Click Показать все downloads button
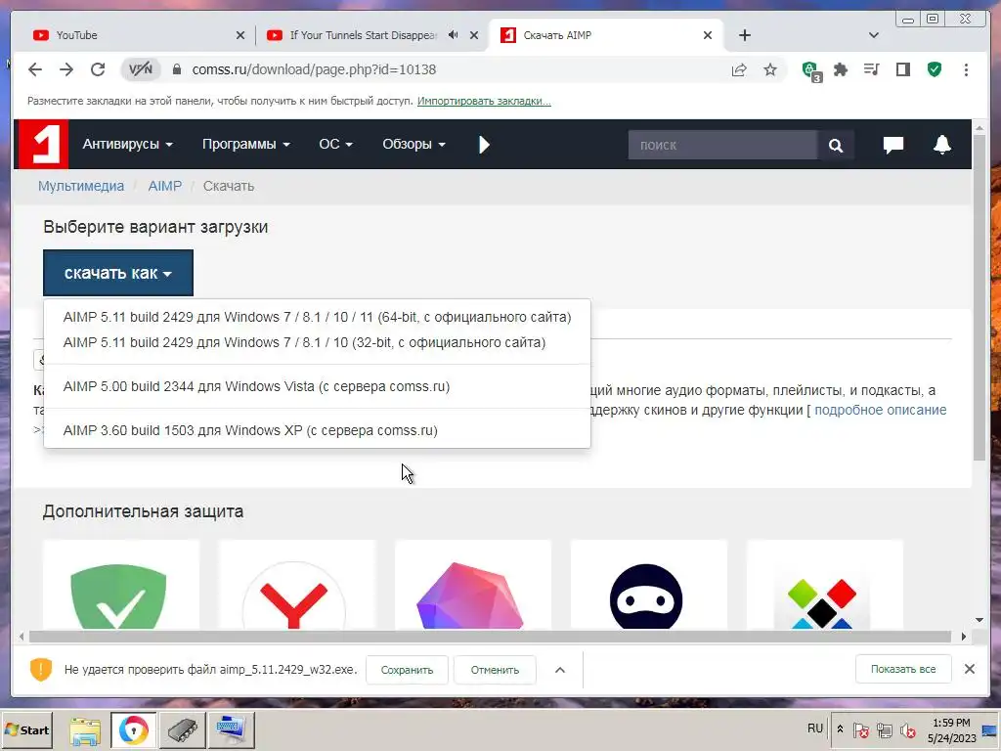1001x751 pixels. pyautogui.click(x=903, y=669)
